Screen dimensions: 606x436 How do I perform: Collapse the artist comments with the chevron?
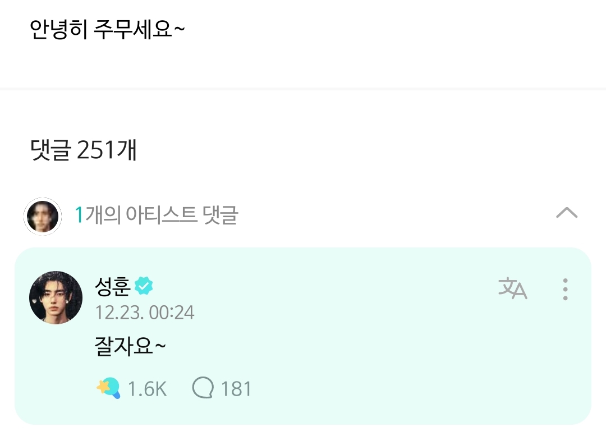pos(566,213)
